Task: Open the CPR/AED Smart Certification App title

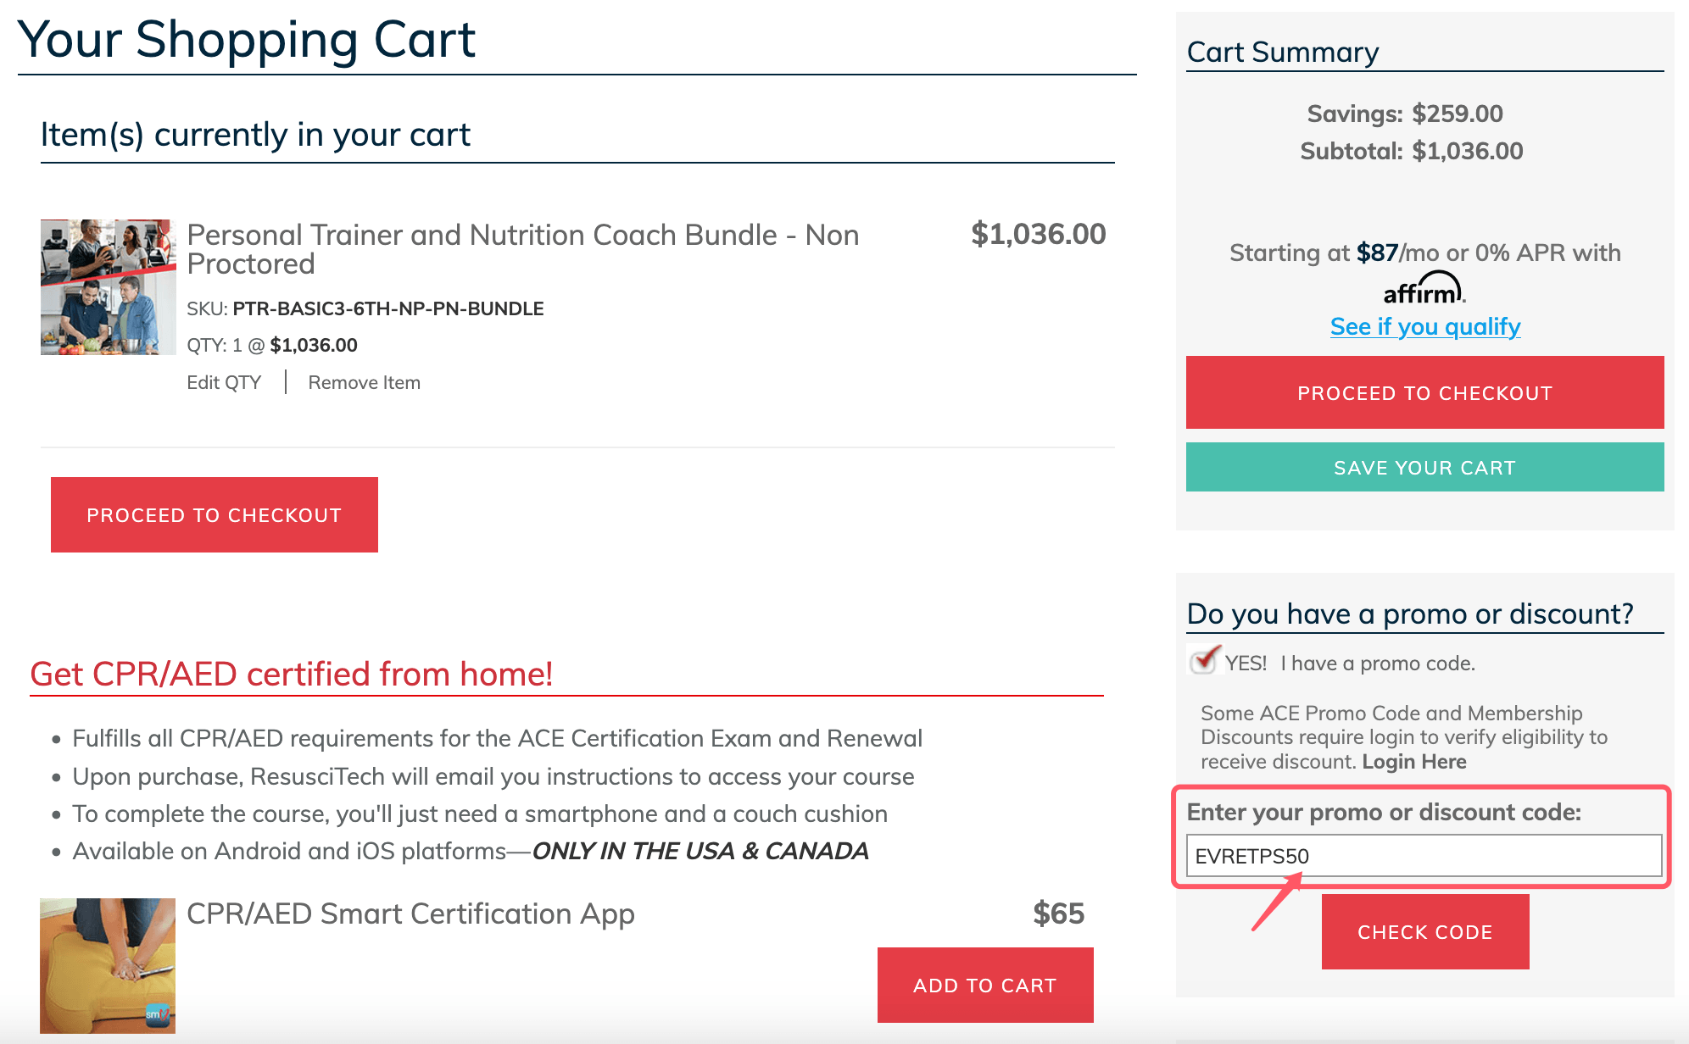Action: [410, 913]
